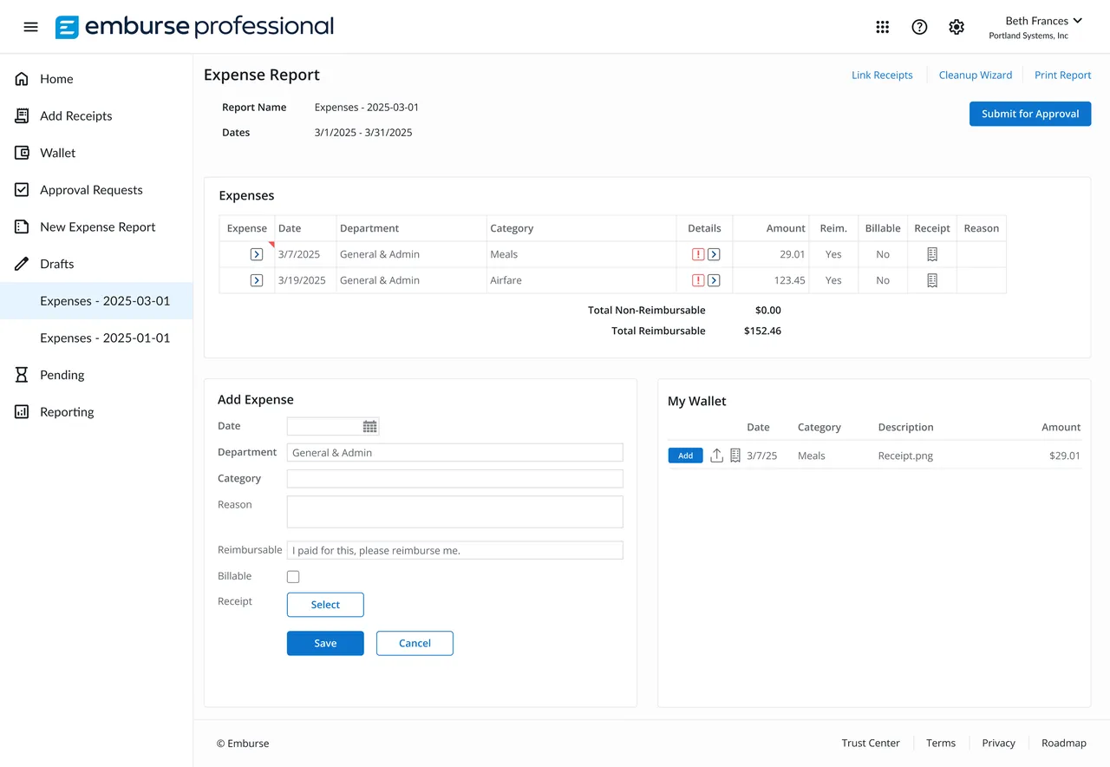Click the Airfare row warning icon
The width and height of the screenshot is (1110, 767).
pyautogui.click(x=698, y=280)
